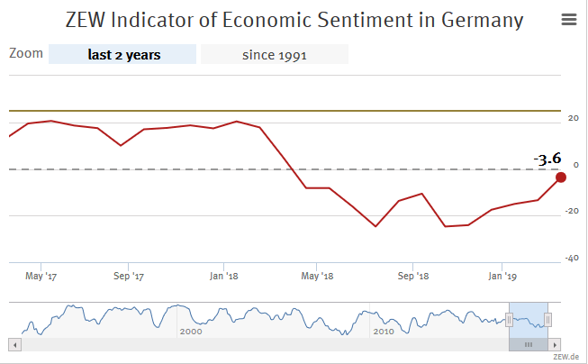Click the chart title text

tap(294, 20)
